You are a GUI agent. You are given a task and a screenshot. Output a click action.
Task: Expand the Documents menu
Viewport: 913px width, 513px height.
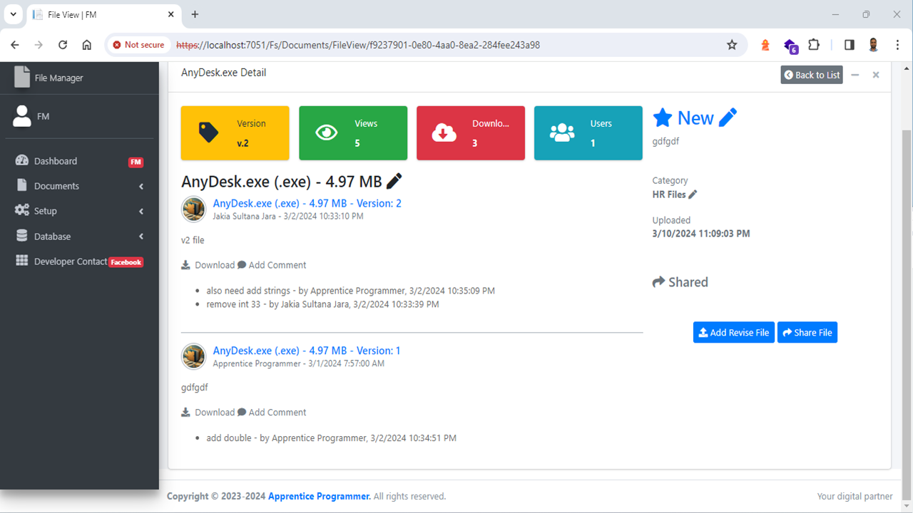[79, 186]
